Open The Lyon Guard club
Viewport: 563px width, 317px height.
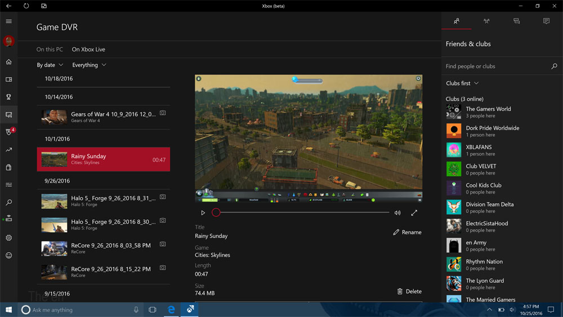click(501, 284)
